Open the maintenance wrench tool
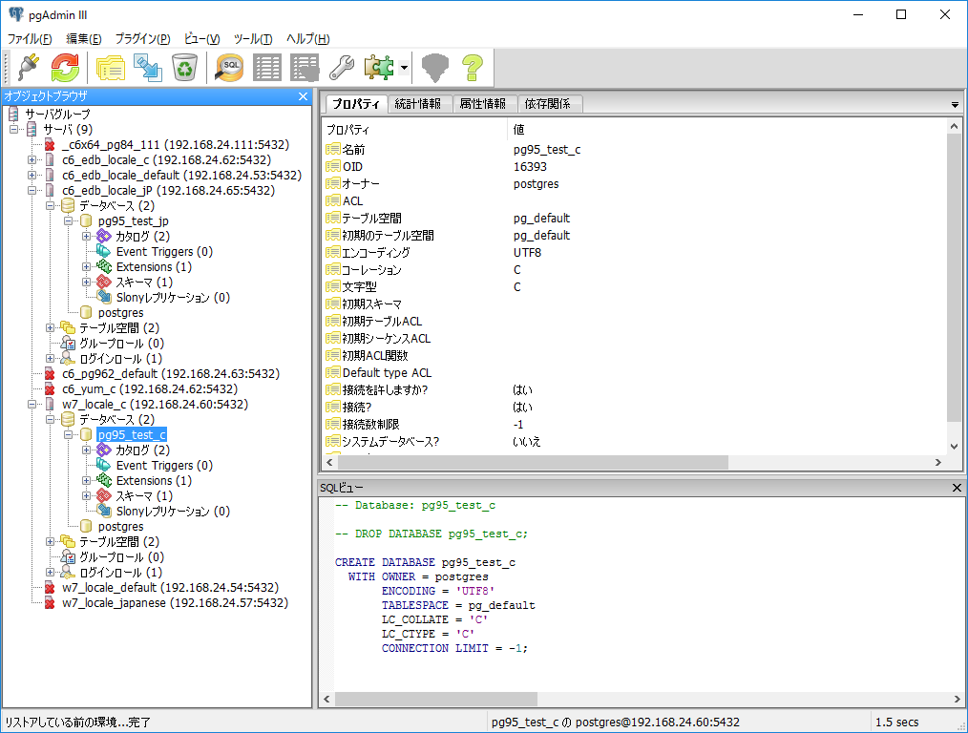This screenshot has width=968, height=733. (x=341, y=67)
